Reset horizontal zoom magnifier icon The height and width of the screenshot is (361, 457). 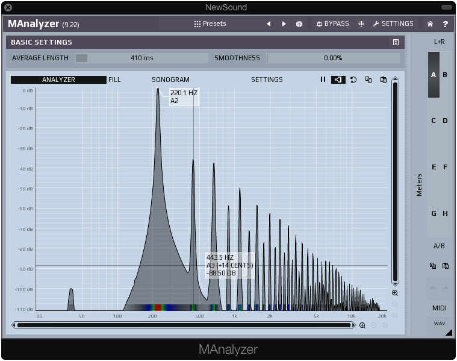(x=385, y=325)
